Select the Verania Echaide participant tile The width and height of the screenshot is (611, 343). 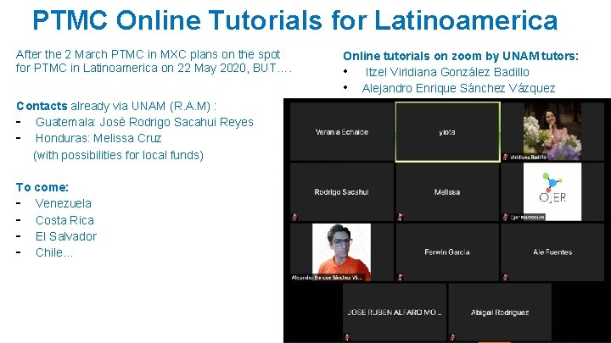pyautogui.click(x=342, y=132)
